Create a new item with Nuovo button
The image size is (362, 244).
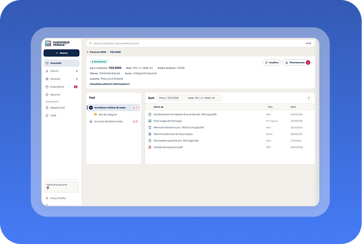click(x=61, y=53)
